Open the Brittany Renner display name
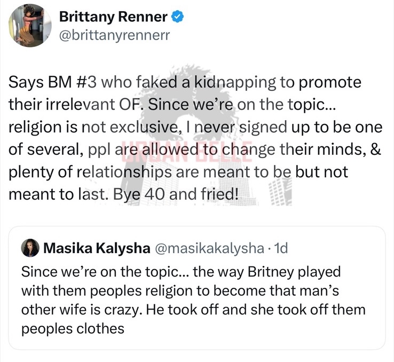The image size is (394, 362). point(114,17)
